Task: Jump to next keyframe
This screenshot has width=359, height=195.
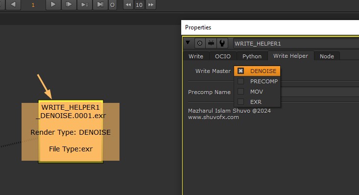Action: tap(84, 4)
